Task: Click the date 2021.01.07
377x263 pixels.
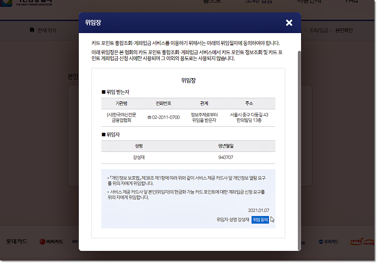Action: tap(259, 210)
